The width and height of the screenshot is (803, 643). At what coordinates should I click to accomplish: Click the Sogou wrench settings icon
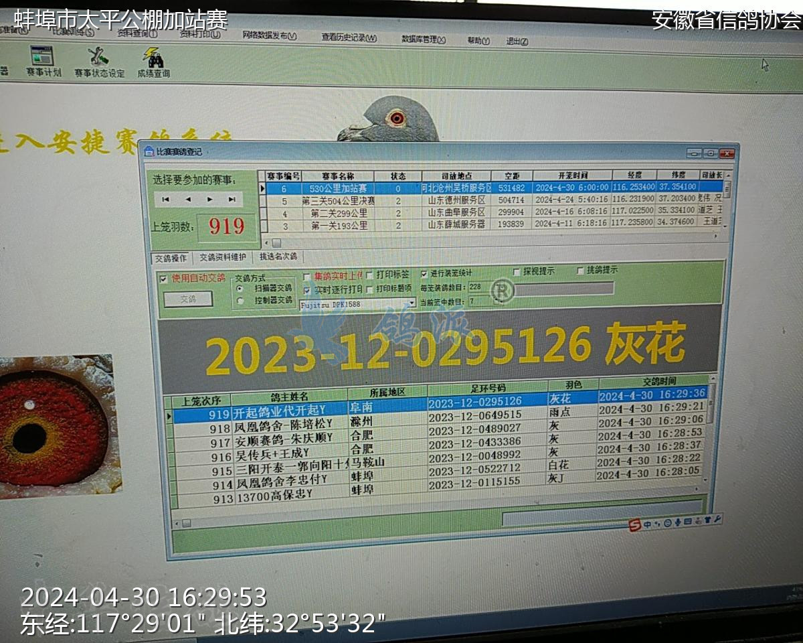point(717,520)
